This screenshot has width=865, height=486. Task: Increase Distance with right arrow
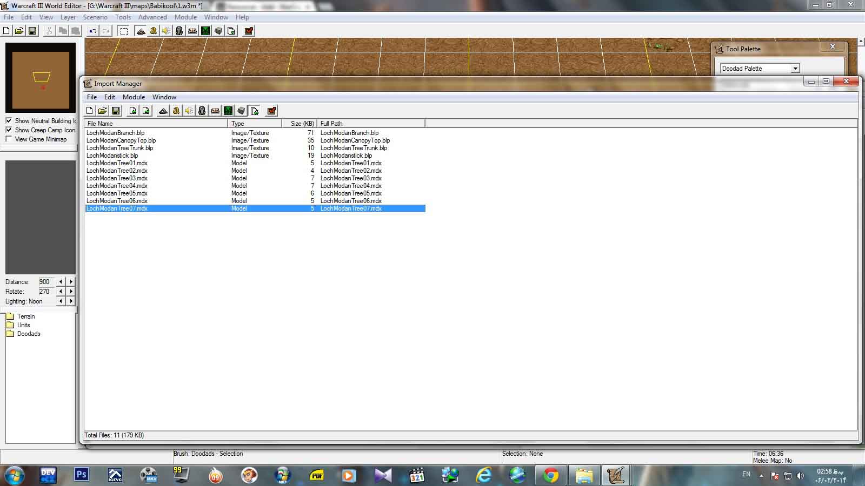(x=71, y=281)
